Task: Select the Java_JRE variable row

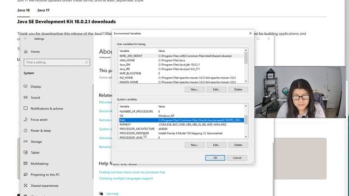Action: (x=182, y=69)
